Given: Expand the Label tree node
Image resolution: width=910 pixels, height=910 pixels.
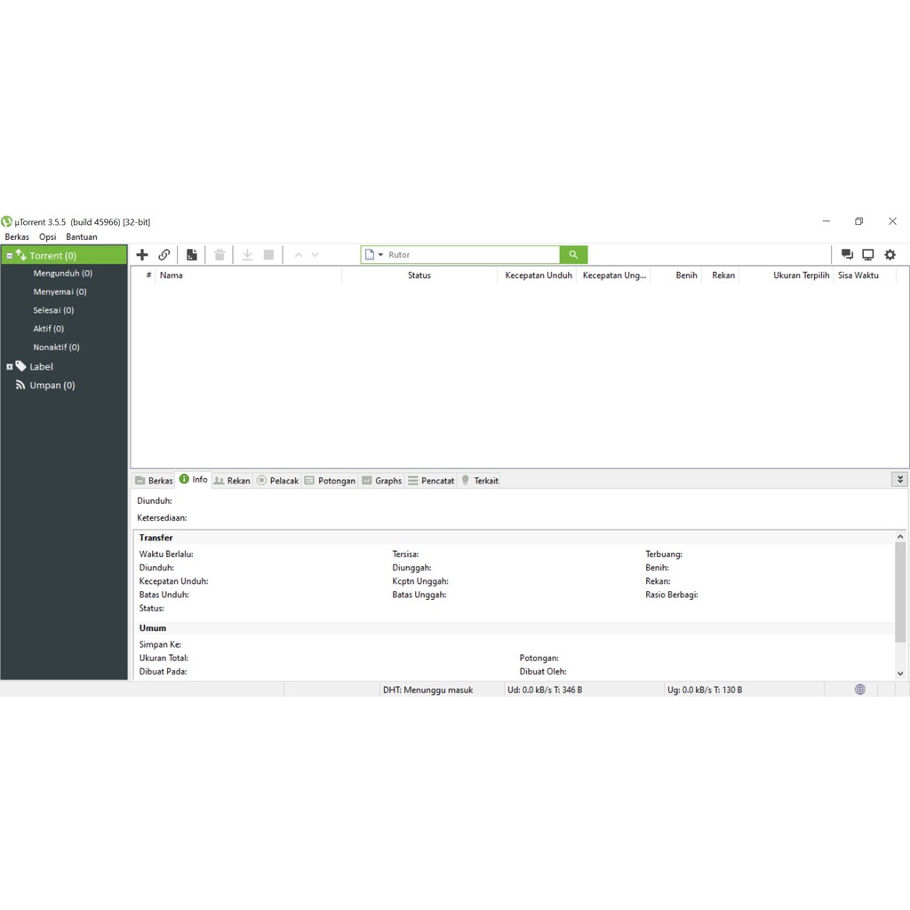Looking at the screenshot, I should tap(10, 366).
